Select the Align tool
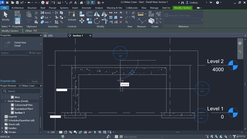This screenshot has width=247, height=139. click(82, 14)
